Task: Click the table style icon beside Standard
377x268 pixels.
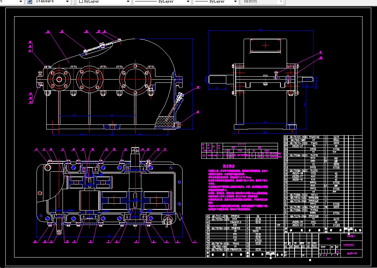Action: (30, 2)
